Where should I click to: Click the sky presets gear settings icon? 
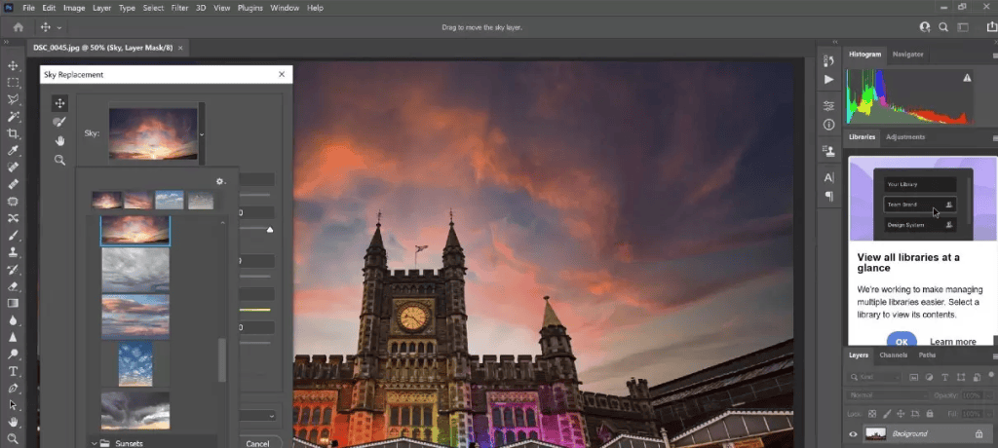point(220,181)
